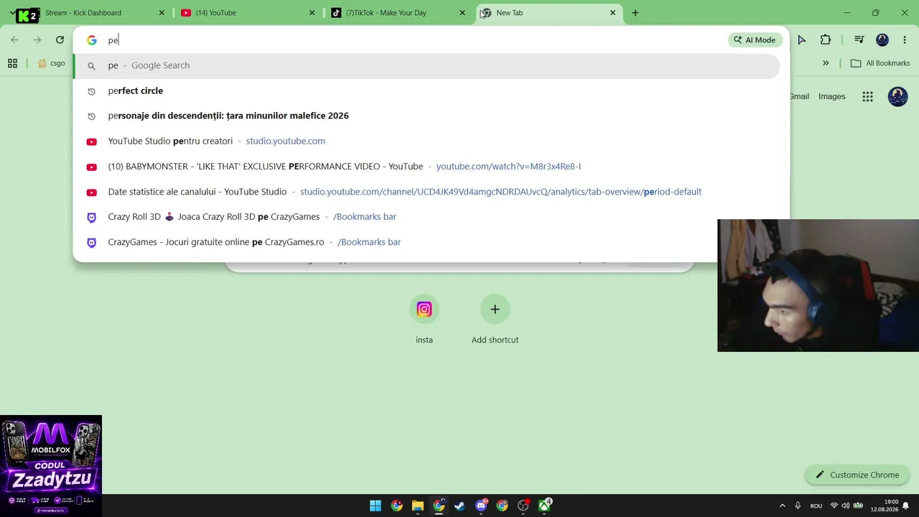Open 'Date statistice ale canalului' suggestion

click(x=426, y=192)
